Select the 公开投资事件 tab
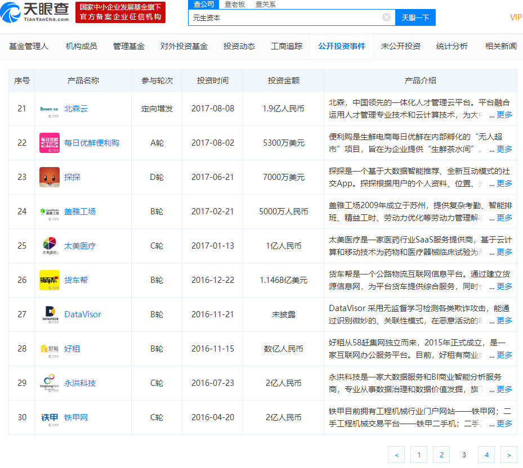The image size is (523, 468). click(342, 46)
